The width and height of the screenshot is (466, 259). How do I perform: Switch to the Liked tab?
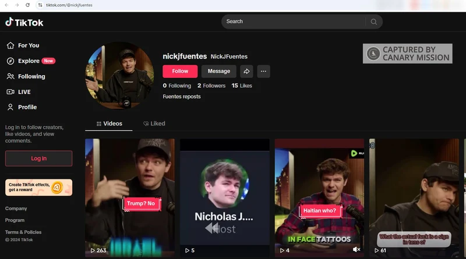point(154,124)
